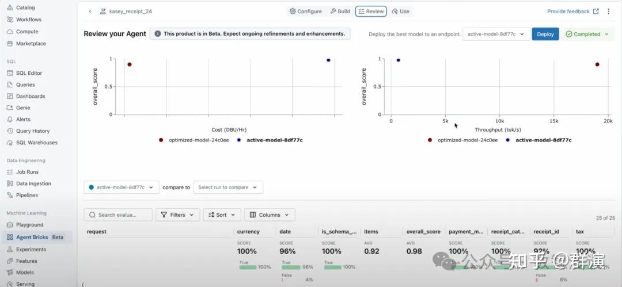Click the Genie icon in sidebar
The image size is (622, 287).
[x=10, y=108]
